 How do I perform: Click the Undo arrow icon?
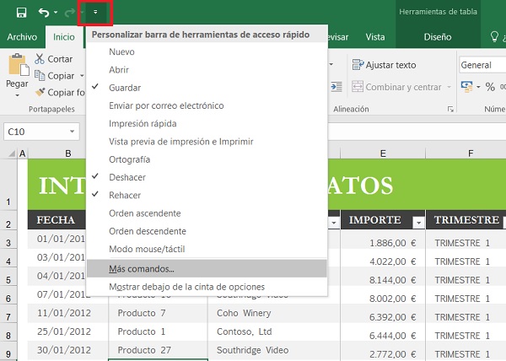click(x=44, y=13)
